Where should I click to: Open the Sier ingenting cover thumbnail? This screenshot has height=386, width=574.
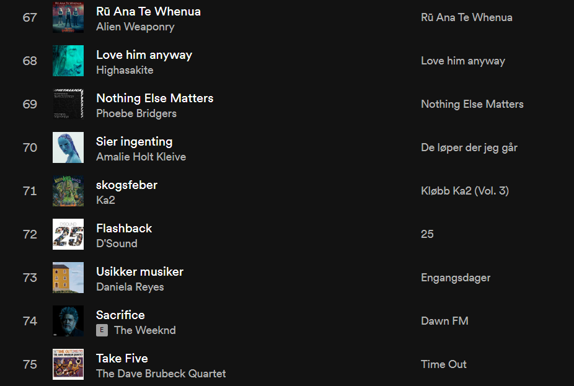pyautogui.click(x=68, y=147)
